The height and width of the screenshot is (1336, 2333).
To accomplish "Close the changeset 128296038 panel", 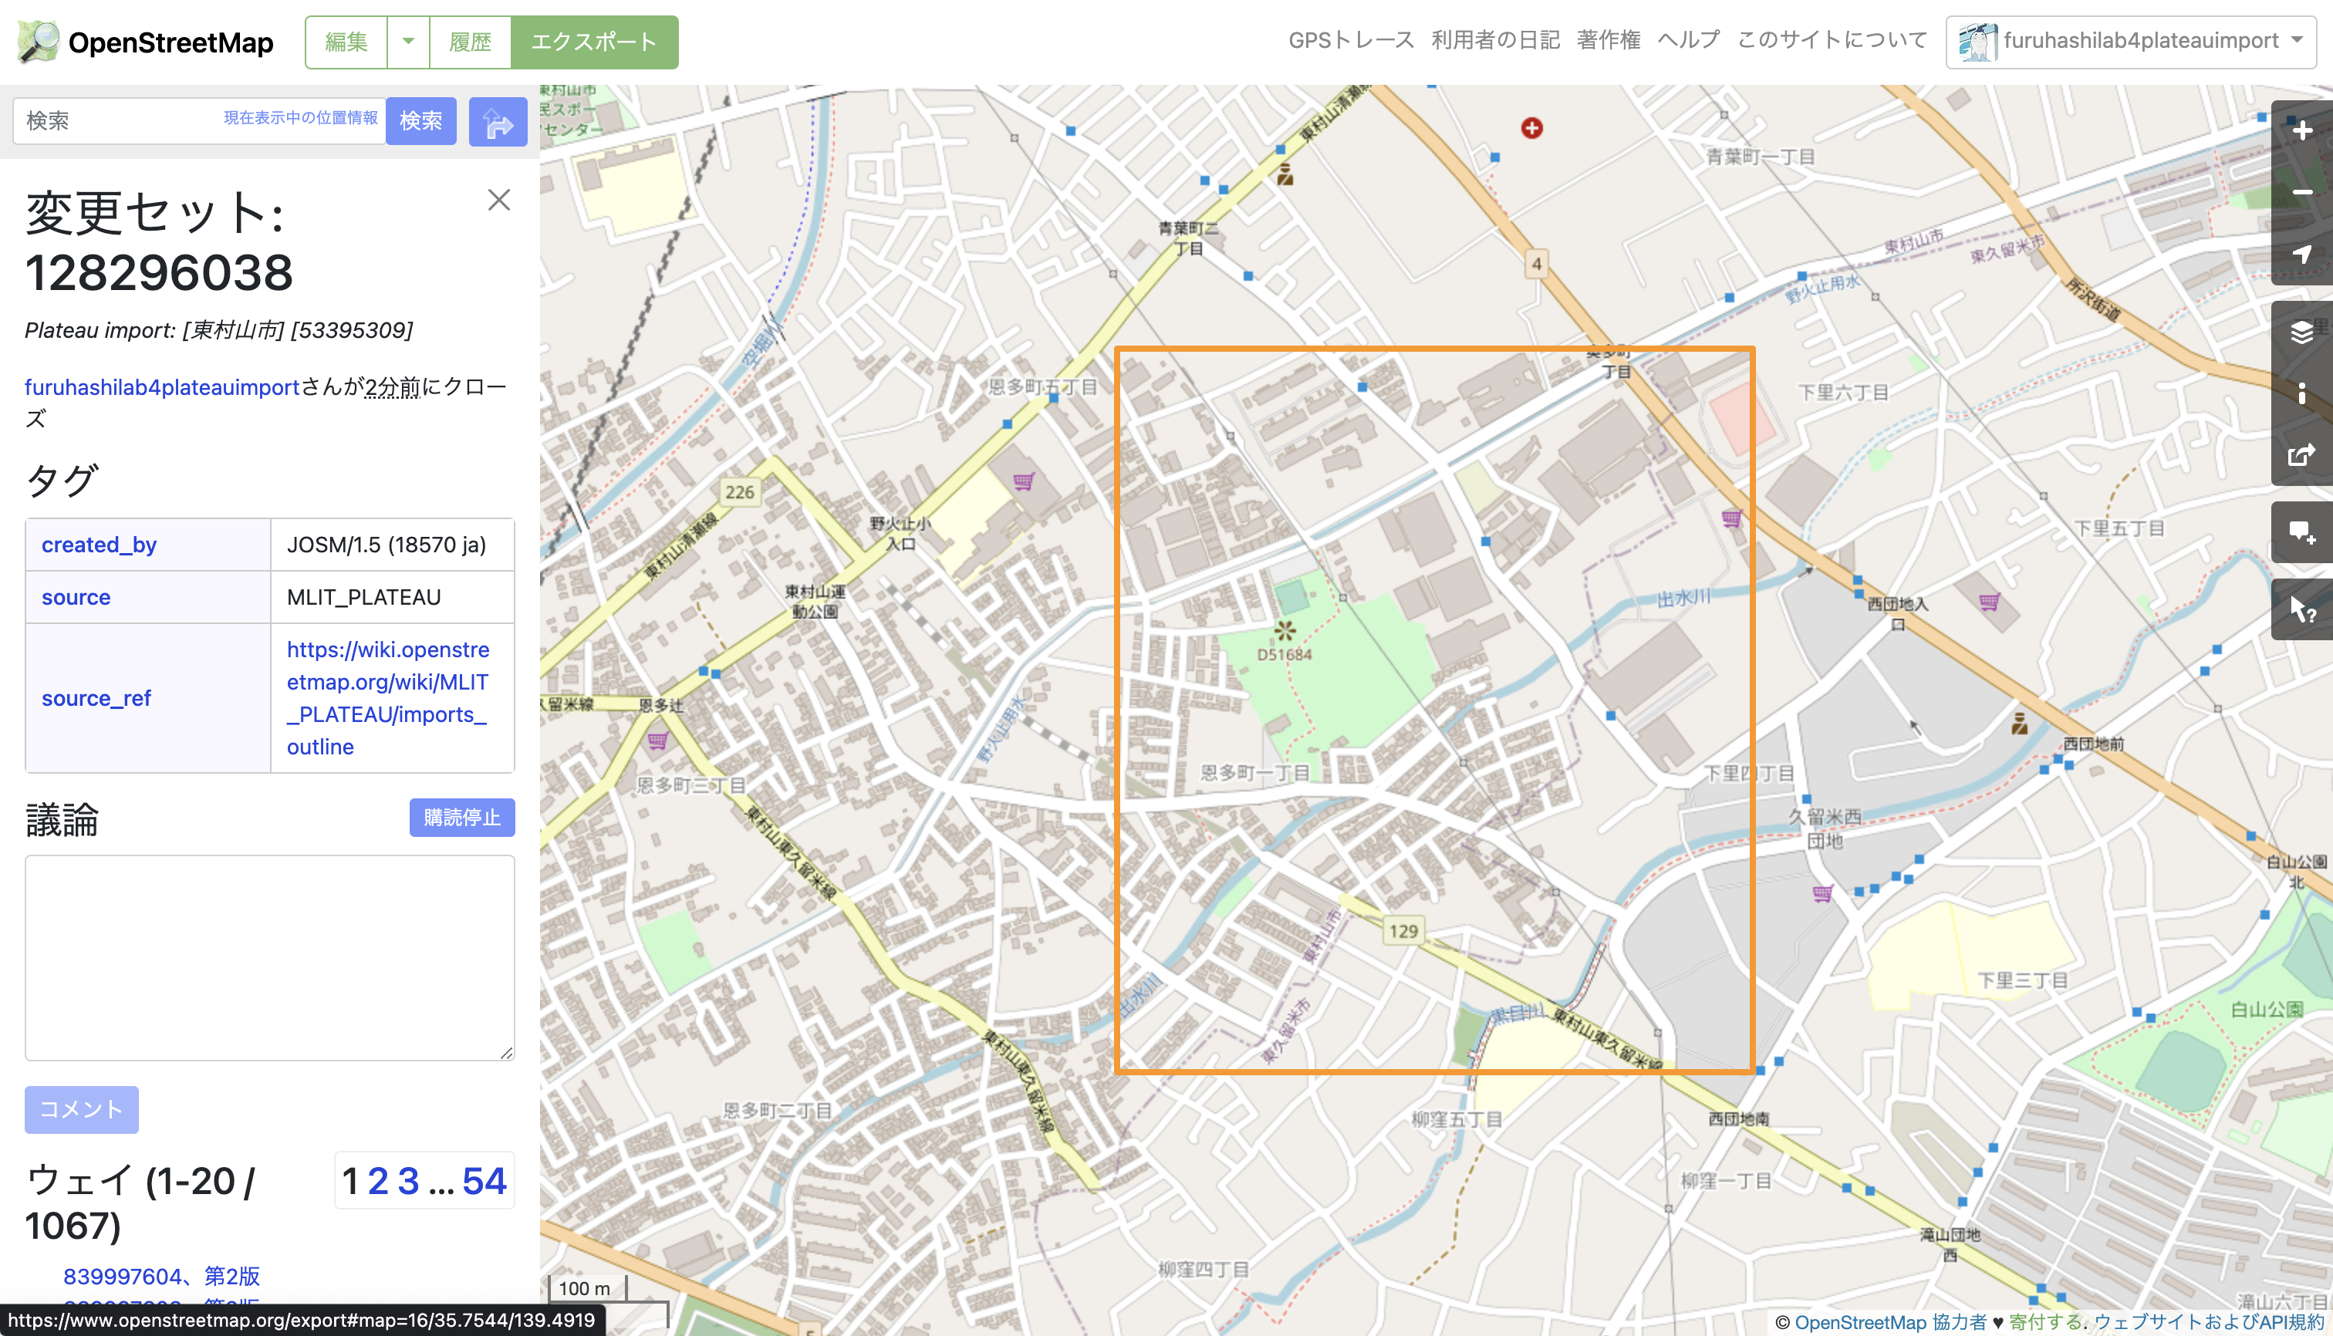I will (x=498, y=200).
